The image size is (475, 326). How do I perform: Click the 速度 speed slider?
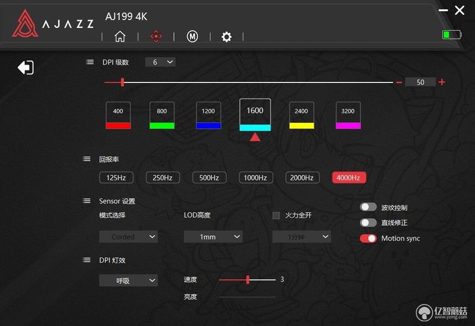coord(247,280)
